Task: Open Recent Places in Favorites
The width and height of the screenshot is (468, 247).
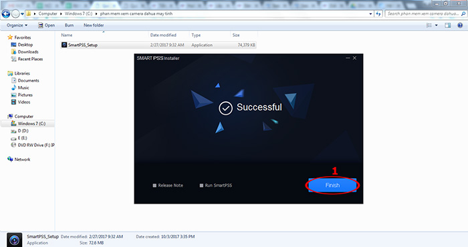Action: pos(30,59)
